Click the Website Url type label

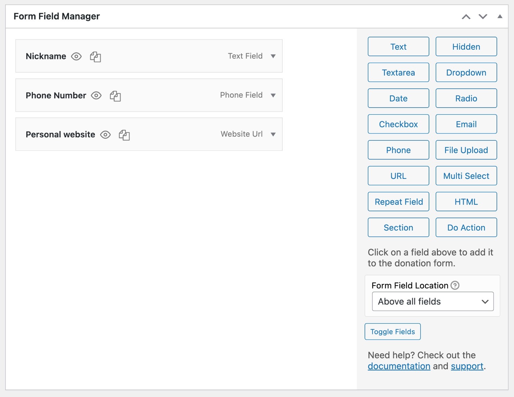pyautogui.click(x=242, y=134)
